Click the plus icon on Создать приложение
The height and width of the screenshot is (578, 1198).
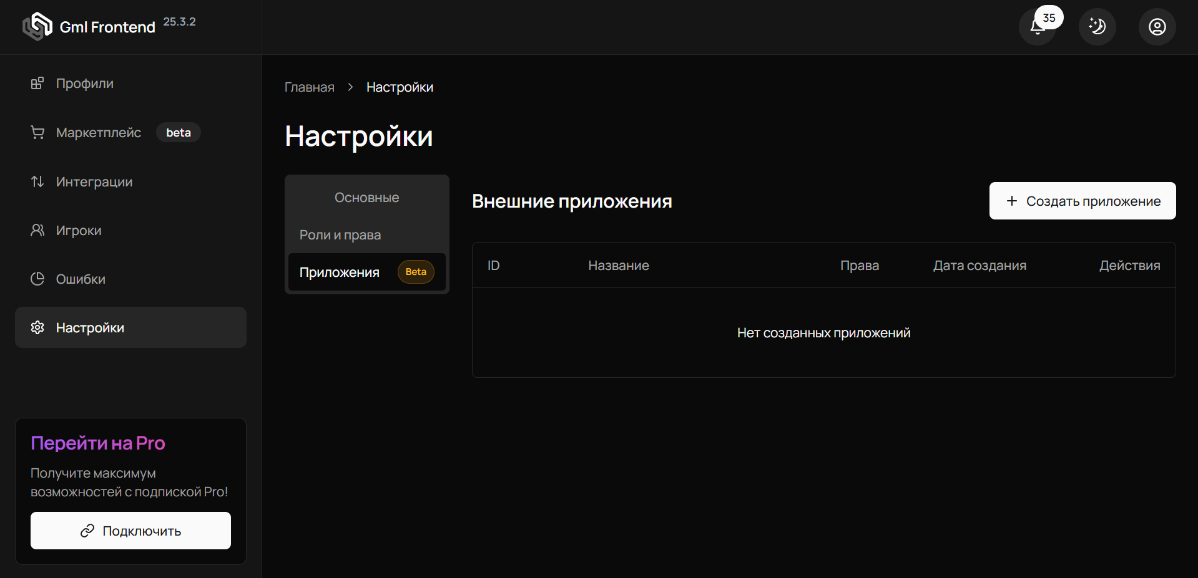point(1012,201)
